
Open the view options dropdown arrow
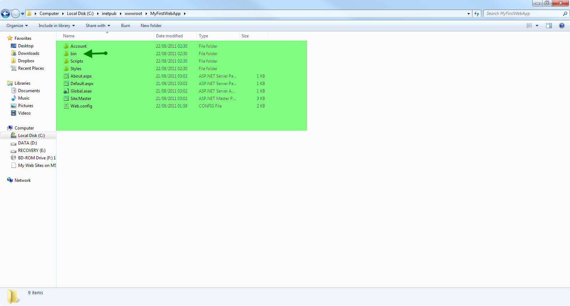coord(537,26)
